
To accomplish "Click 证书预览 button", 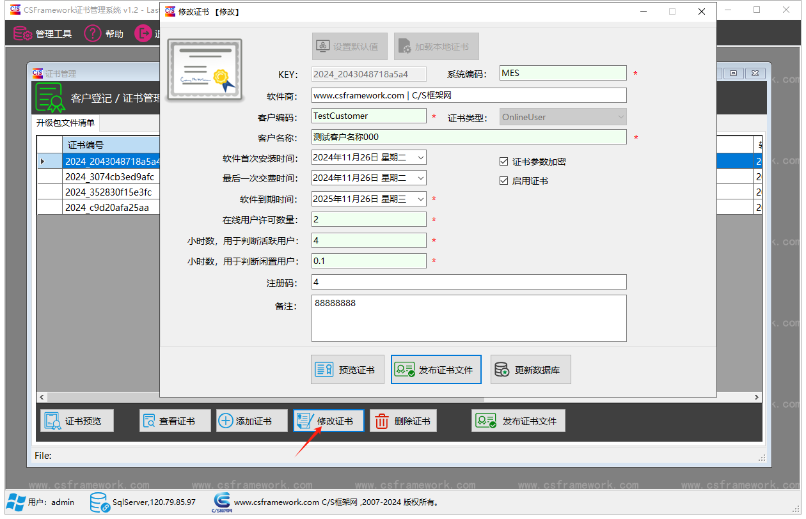I will click(x=77, y=421).
